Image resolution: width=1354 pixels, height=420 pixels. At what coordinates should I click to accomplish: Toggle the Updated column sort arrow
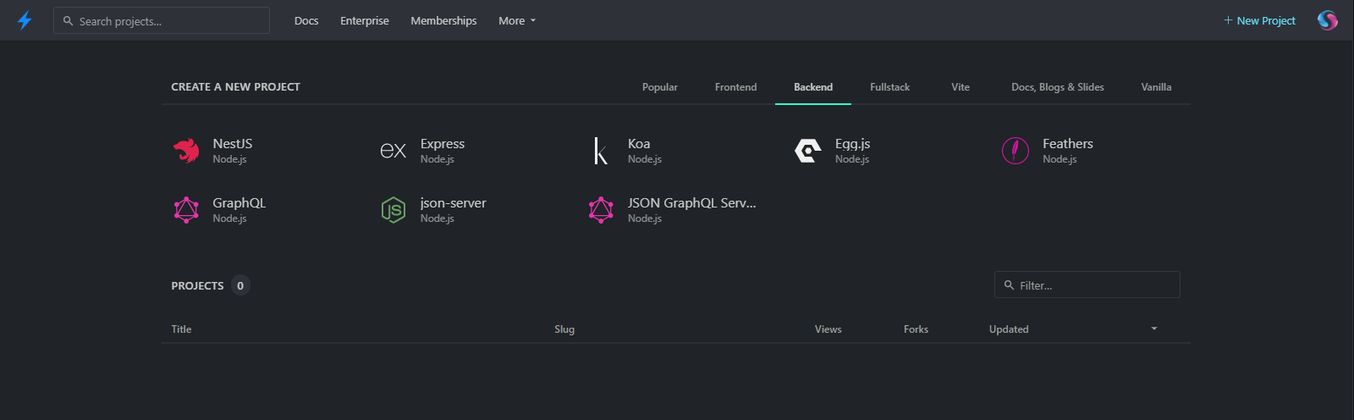coord(1153,329)
